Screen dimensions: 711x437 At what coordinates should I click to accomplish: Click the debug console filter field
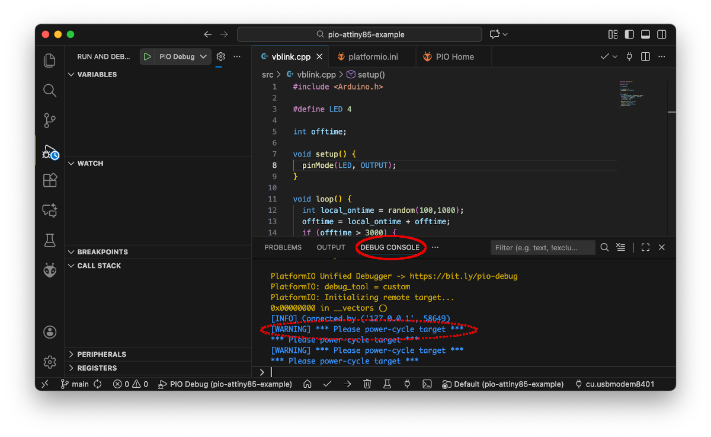[543, 247]
